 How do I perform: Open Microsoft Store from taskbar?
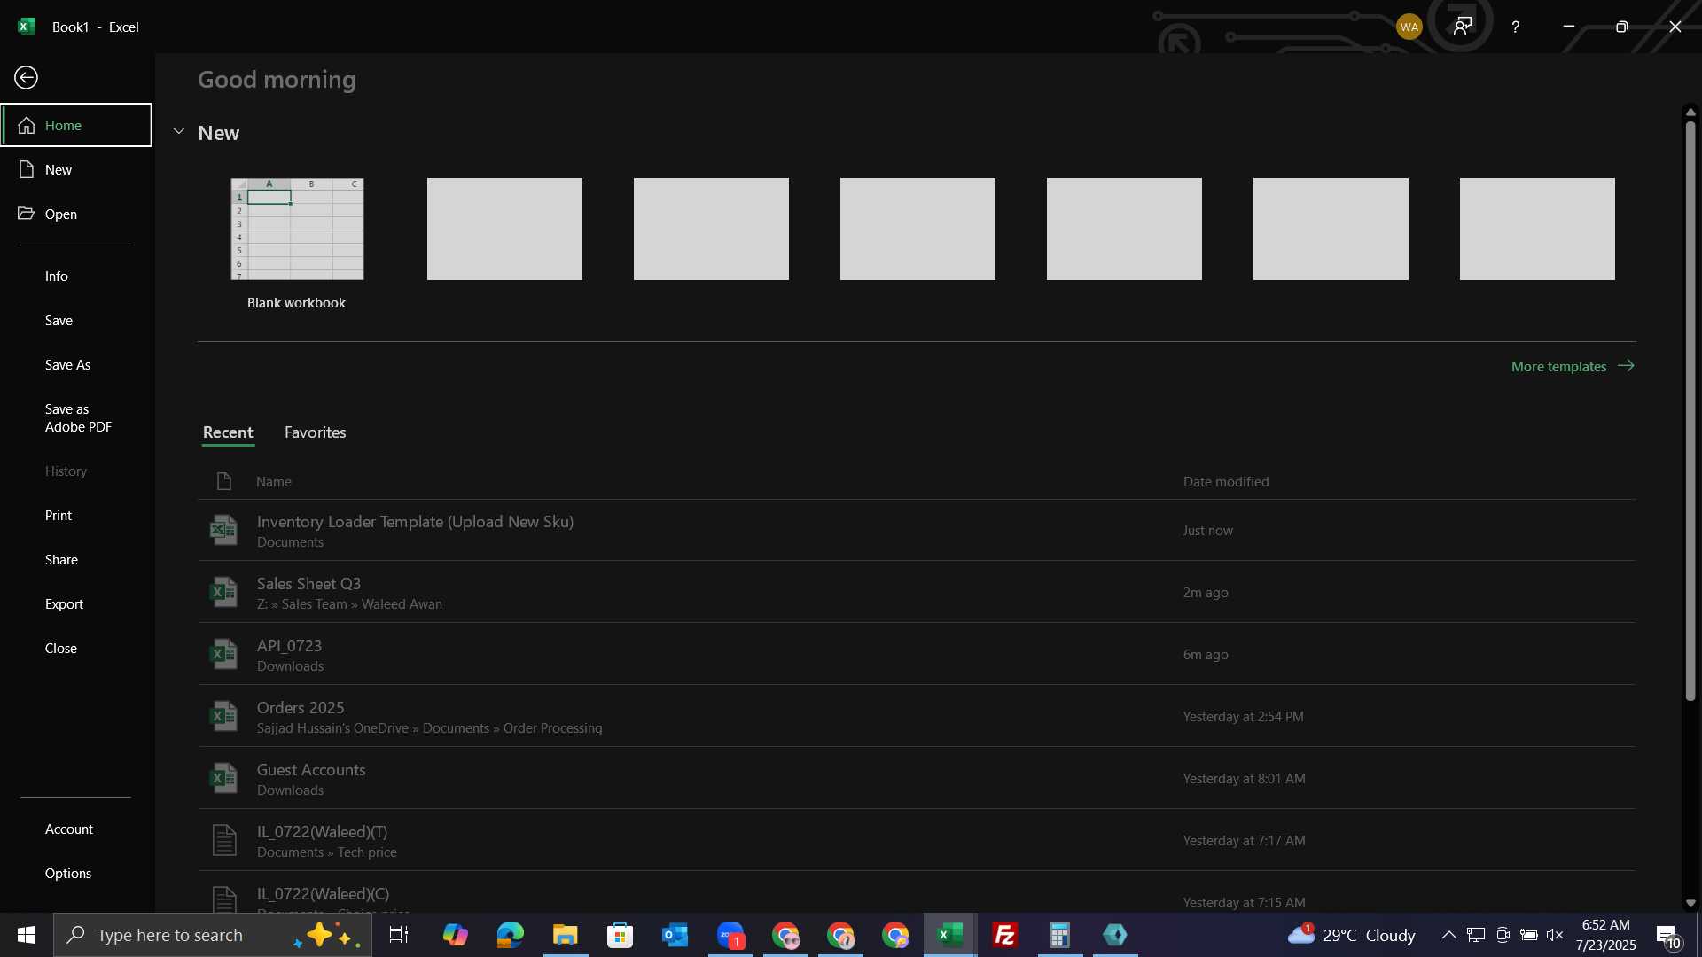620,935
